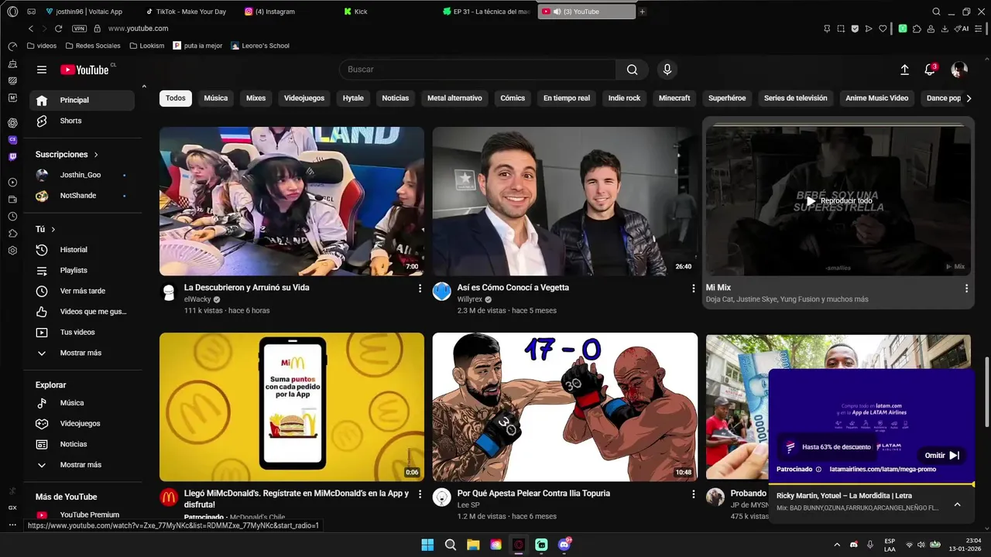The height and width of the screenshot is (557, 991).
Task: Open Shorts in the sidebar
Action: [x=82, y=121]
